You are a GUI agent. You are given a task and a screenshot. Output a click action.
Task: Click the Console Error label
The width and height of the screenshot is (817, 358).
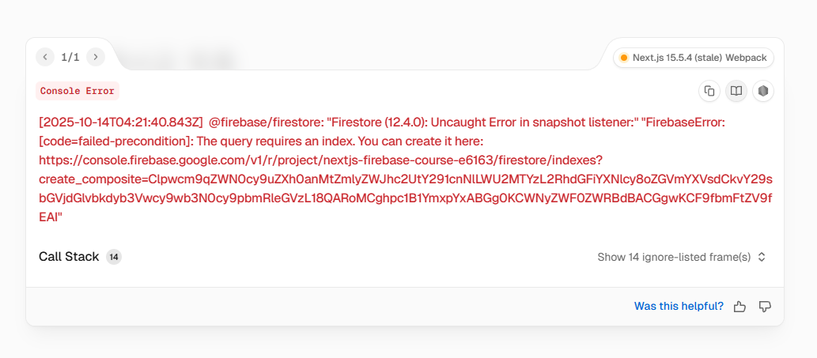[78, 91]
